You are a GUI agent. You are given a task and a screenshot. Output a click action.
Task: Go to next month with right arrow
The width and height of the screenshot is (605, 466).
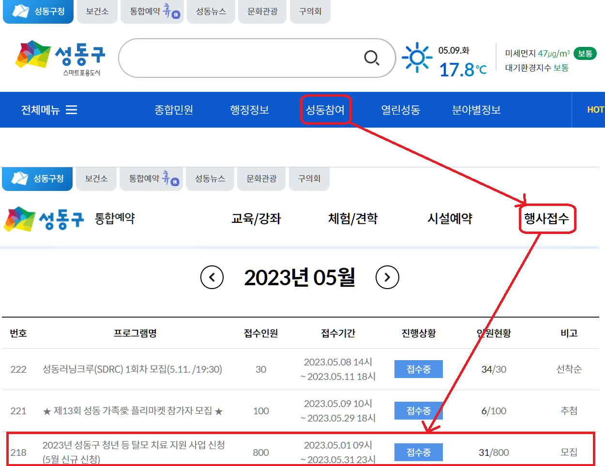(387, 277)
